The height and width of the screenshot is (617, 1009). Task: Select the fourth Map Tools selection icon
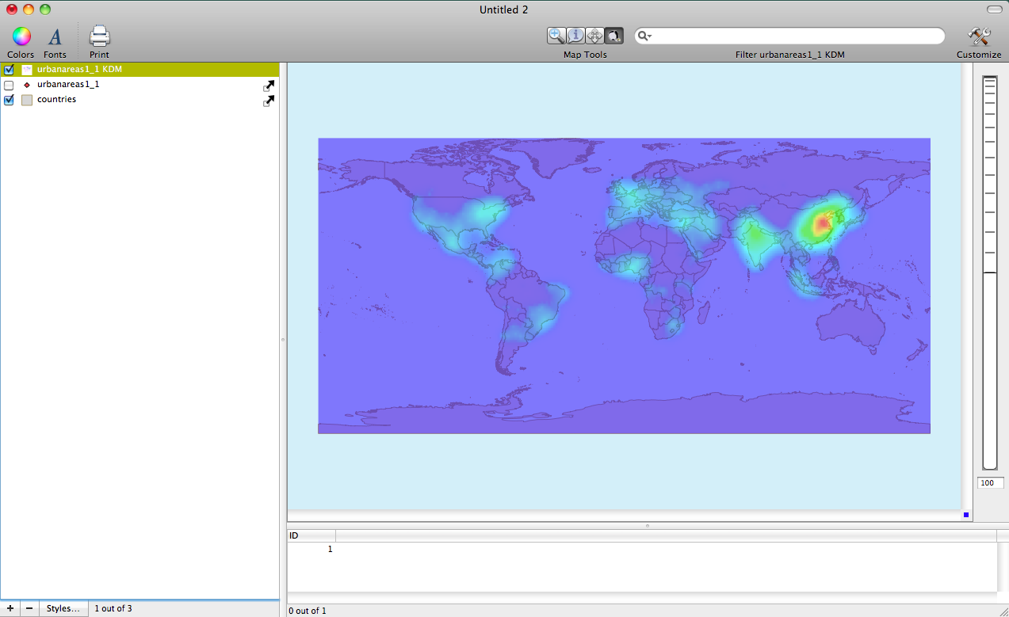613,36
